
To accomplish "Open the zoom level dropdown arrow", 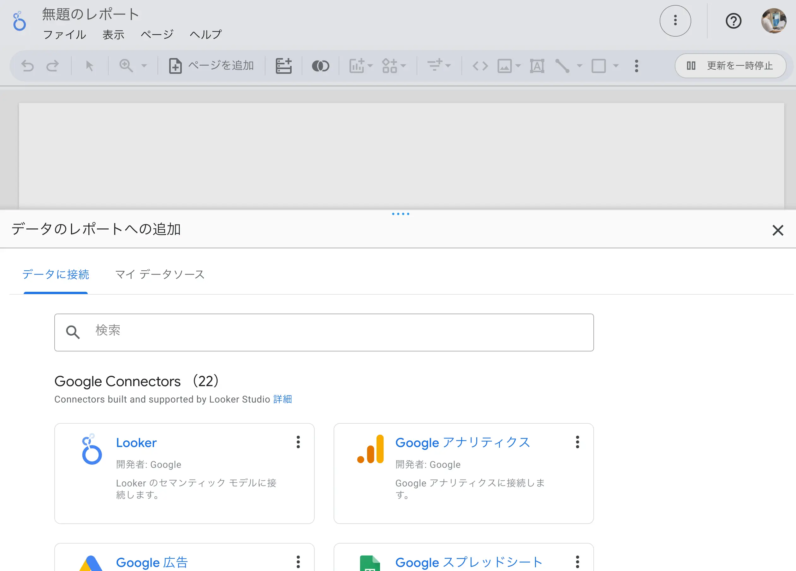I will [144, 66].
